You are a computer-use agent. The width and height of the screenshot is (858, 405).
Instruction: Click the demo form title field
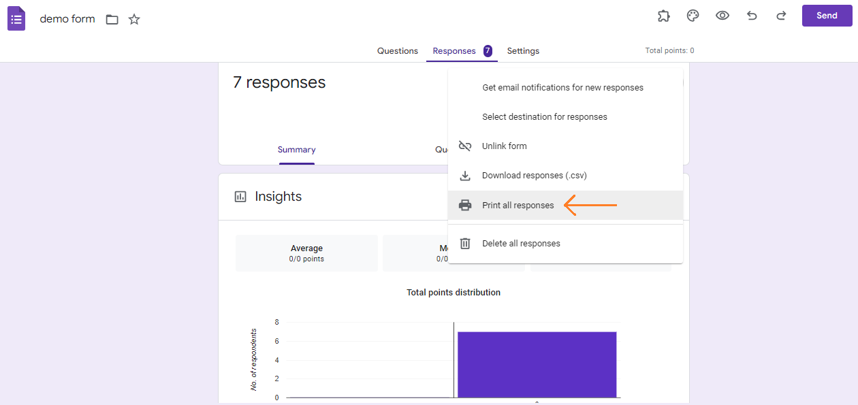pos(67,19)
